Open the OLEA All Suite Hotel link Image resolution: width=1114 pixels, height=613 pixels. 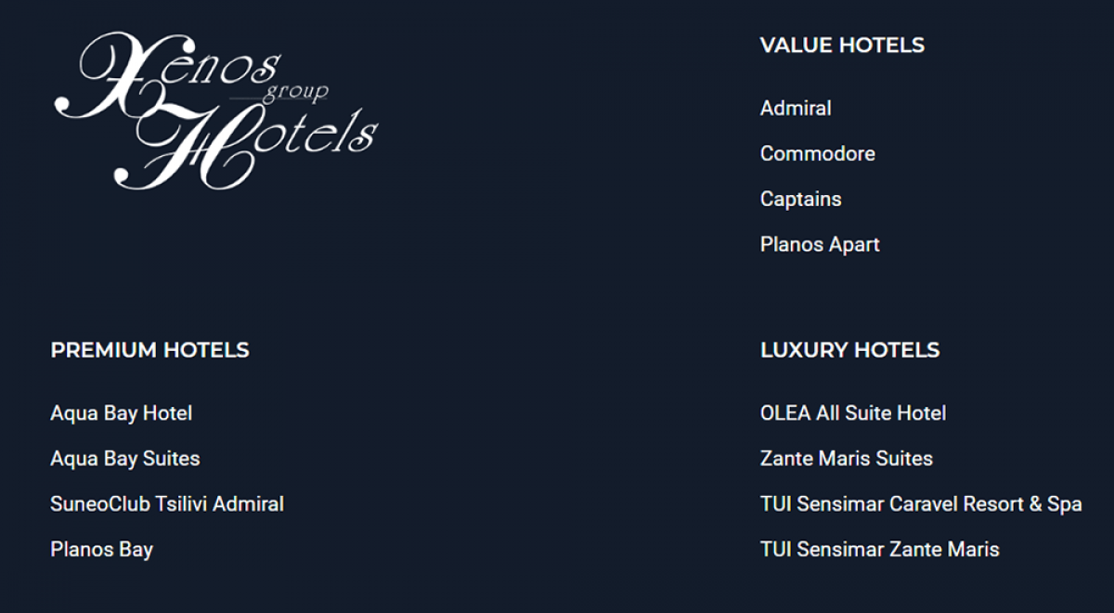[853, 413]
